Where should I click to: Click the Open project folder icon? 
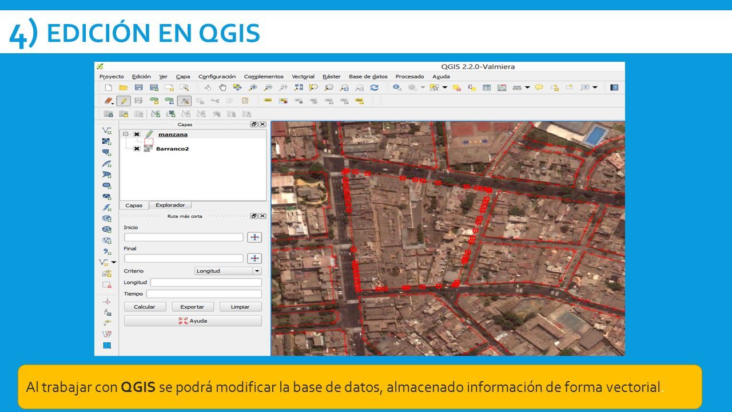(123, 88)
